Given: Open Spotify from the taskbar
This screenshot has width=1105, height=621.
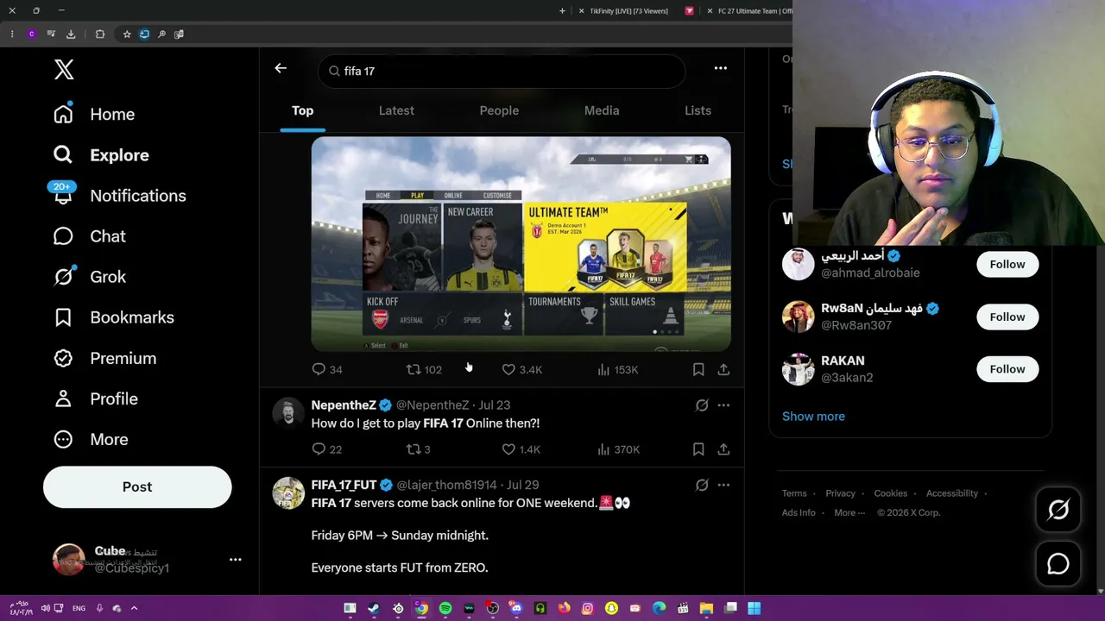Looking at the screenshot, I should (x=445, y=608).
